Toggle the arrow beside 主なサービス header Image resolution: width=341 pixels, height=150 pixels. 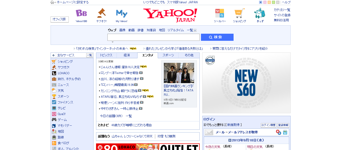[x=54, y=55]
